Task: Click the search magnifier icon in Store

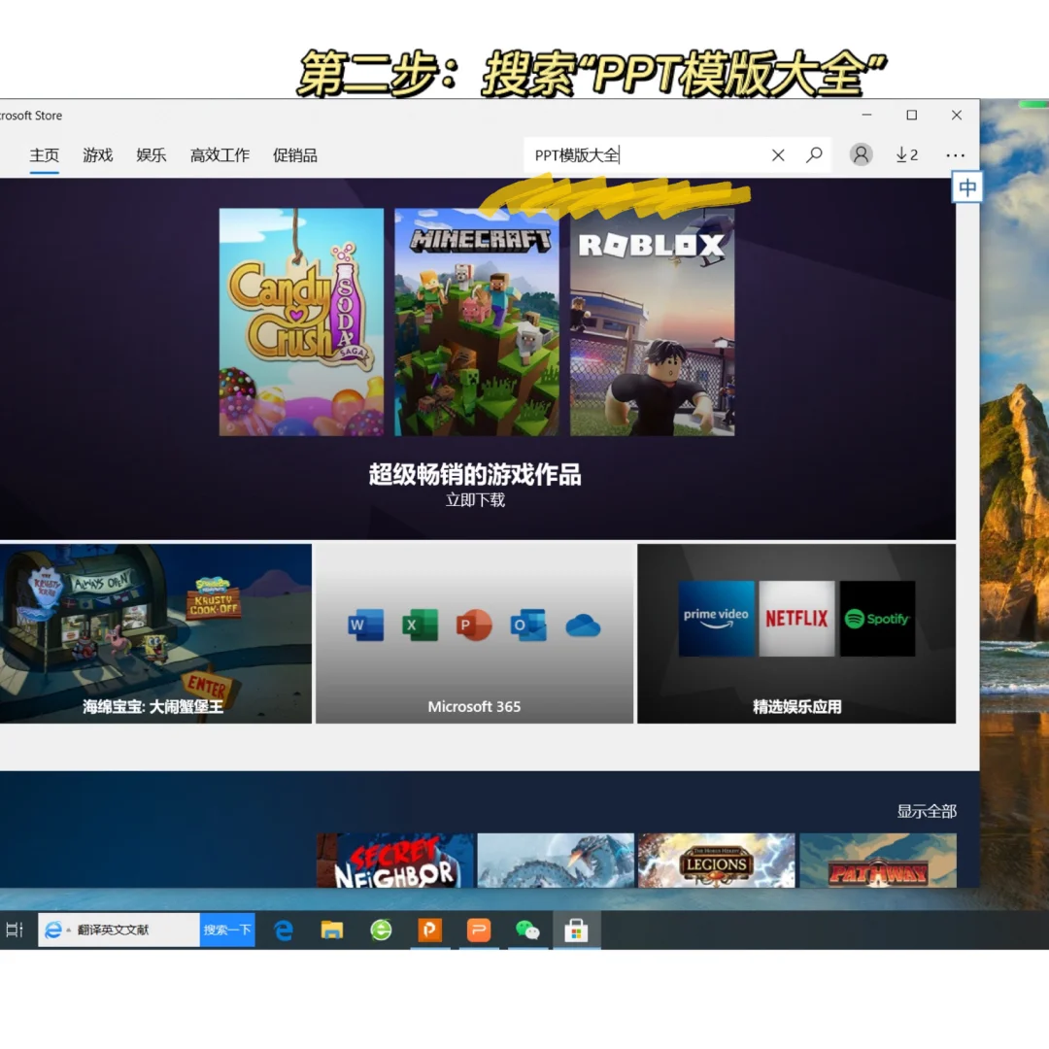Action: 814,155
